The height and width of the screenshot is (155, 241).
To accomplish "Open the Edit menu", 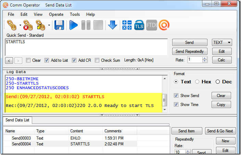I will coord(24,14).
